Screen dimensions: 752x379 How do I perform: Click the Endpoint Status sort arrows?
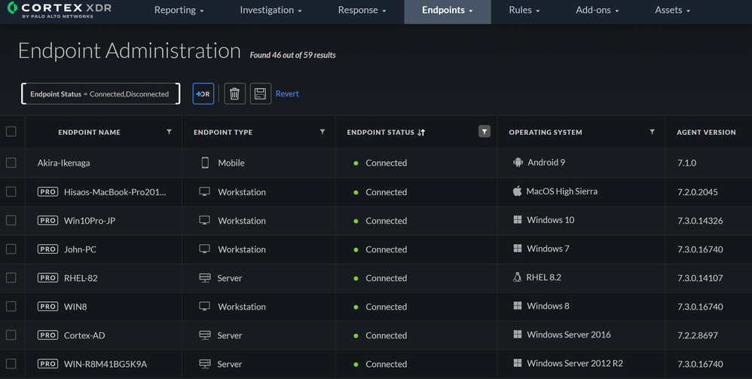tap(421, 133)
